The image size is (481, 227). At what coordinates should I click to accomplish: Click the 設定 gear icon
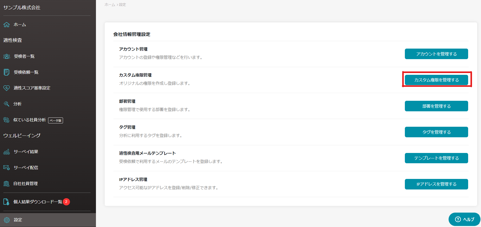[7, 220]
